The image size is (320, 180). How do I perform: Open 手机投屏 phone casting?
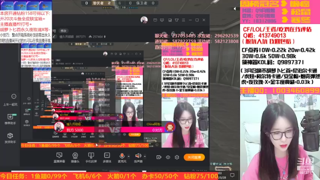(x=91, y=158)
